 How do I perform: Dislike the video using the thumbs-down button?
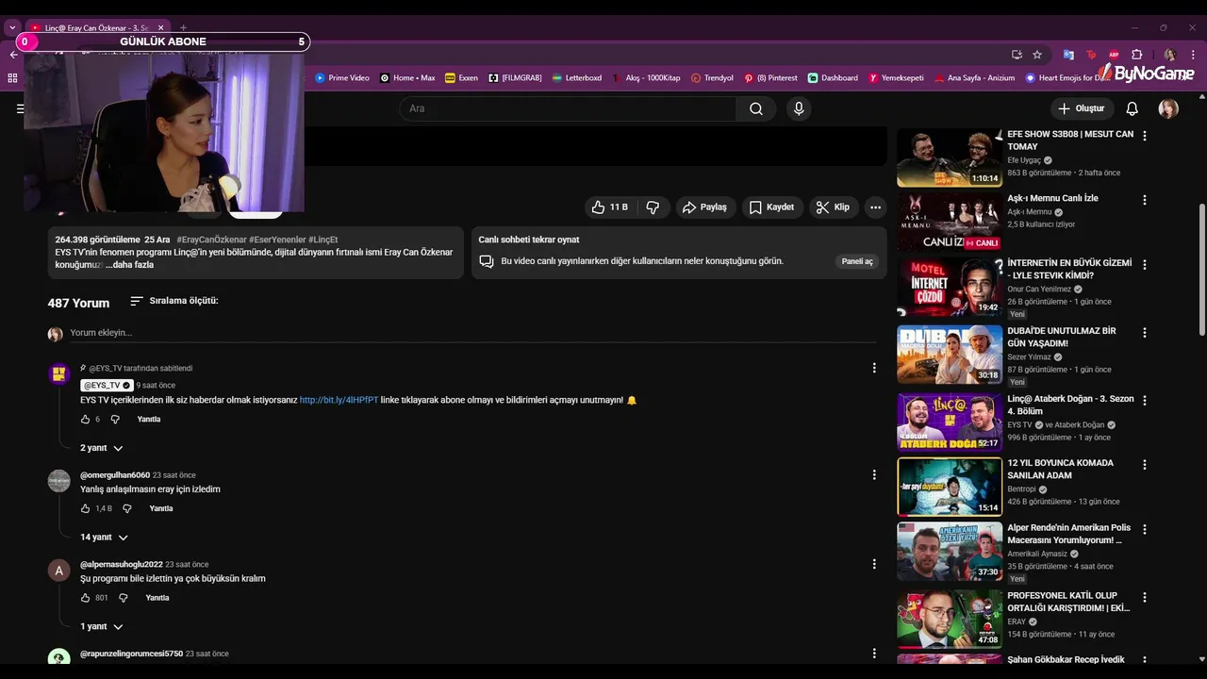click(x=653, y=207)
